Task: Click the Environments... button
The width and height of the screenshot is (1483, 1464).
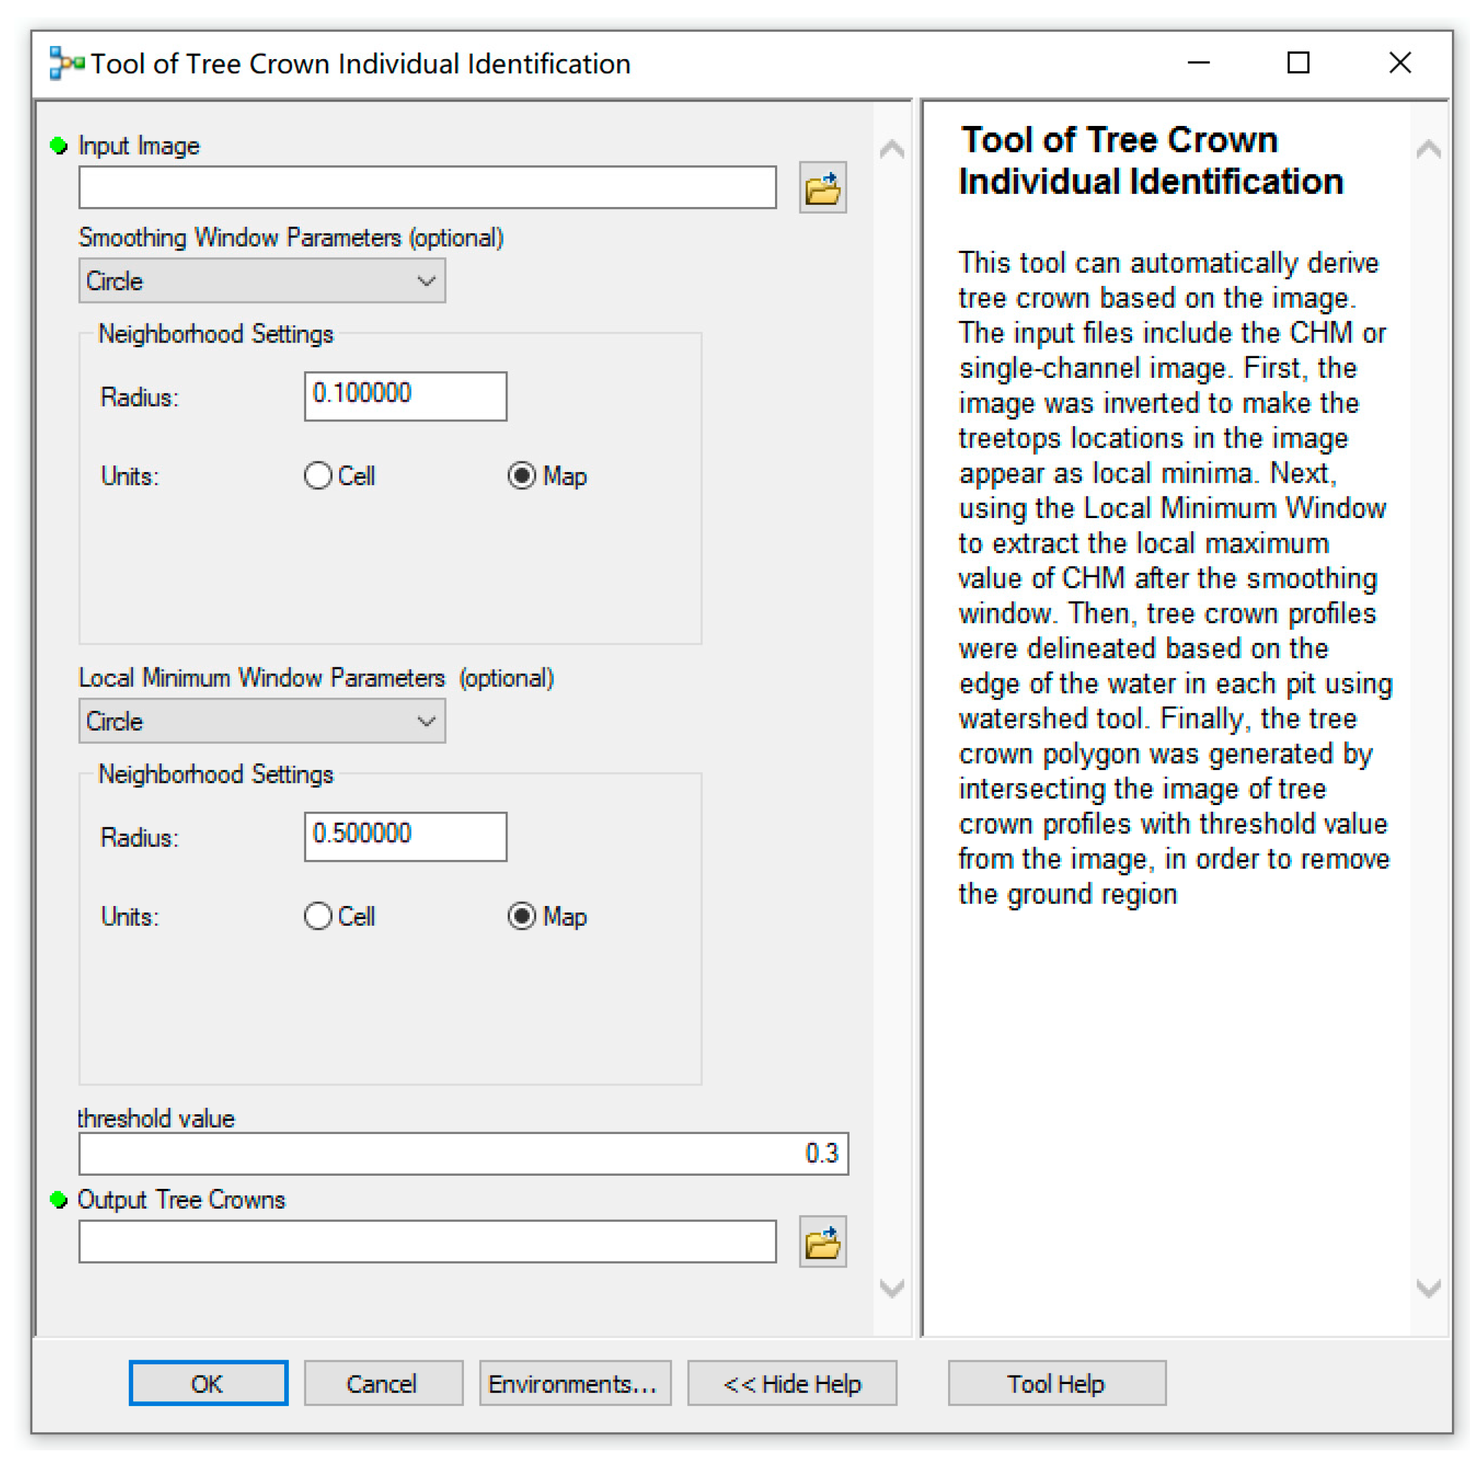Action: [574, 1383]
